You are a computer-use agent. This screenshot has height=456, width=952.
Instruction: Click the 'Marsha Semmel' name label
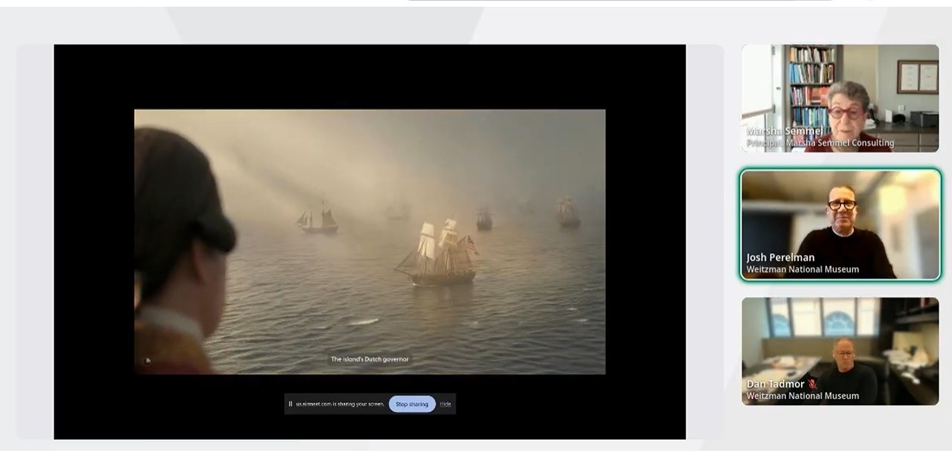[x=785, y=132]
